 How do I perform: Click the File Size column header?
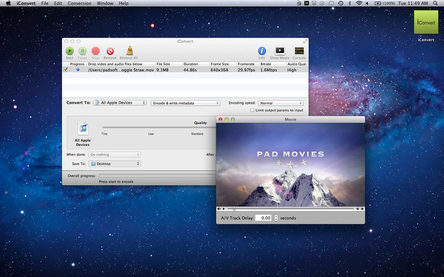168,64
